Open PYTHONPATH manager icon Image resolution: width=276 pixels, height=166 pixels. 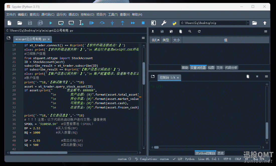[174, 23]
